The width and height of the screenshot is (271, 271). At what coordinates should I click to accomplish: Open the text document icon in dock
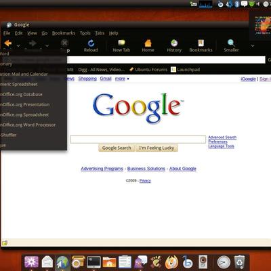(x=125, y=262)
